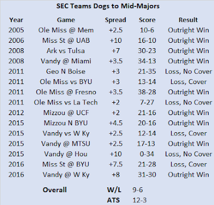
Task: Click the 34-13 score for Vandy @ Miami
Action: [147, 61]
